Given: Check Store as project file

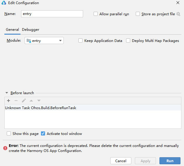Looking at the screenshot, I should 138,14.
